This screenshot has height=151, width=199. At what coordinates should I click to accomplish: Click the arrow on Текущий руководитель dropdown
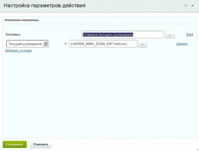tap(46, 44)
